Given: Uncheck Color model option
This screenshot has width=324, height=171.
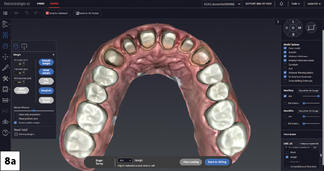Looking at the screenshot, I should point(285,48).
